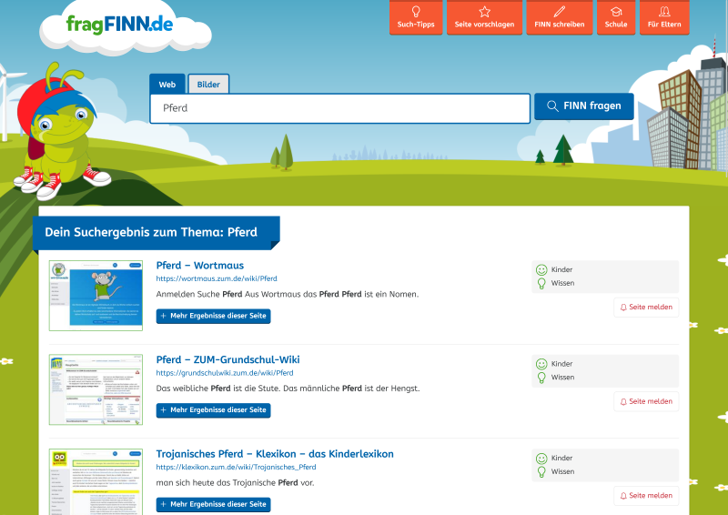Click lightbulb Wissen icon for Klexikon result
The image size is (728, 515).
pyautogui.click(x=541, y=472)
